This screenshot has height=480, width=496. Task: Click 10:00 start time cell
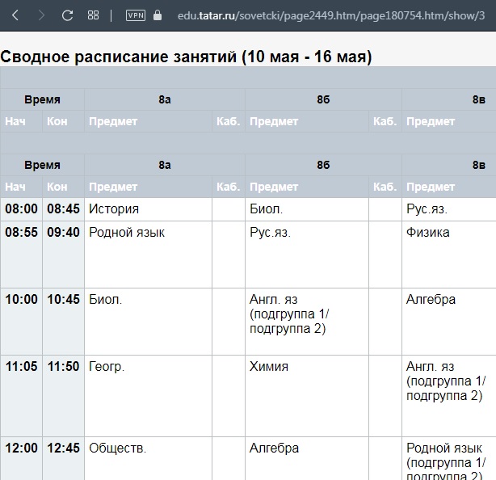pyautogui.click(x=21, y=322)
